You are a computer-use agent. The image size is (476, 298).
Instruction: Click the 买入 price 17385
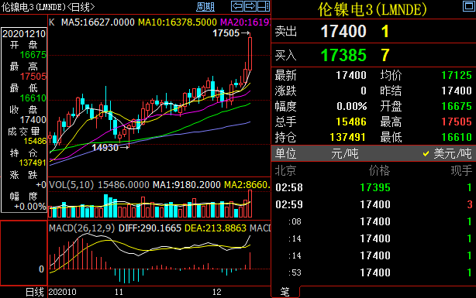(x=343, y=55)
